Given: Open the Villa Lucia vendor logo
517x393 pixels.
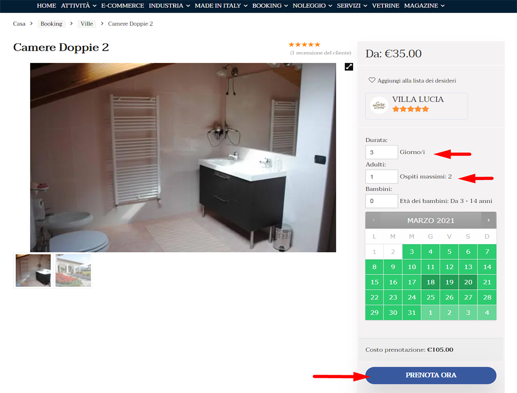Looking at the screenshot, I should tap(379, 105).
